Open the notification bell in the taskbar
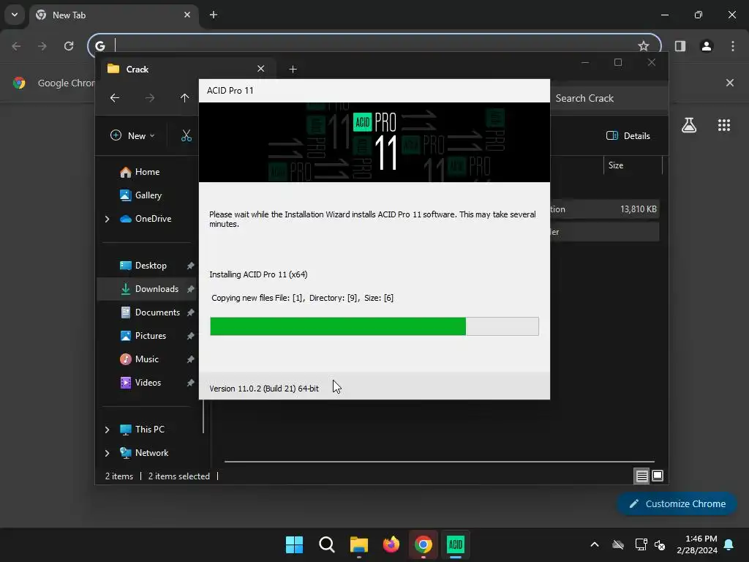Image resolution: width=749 pixels, height=562 pixels. point(729,544)
